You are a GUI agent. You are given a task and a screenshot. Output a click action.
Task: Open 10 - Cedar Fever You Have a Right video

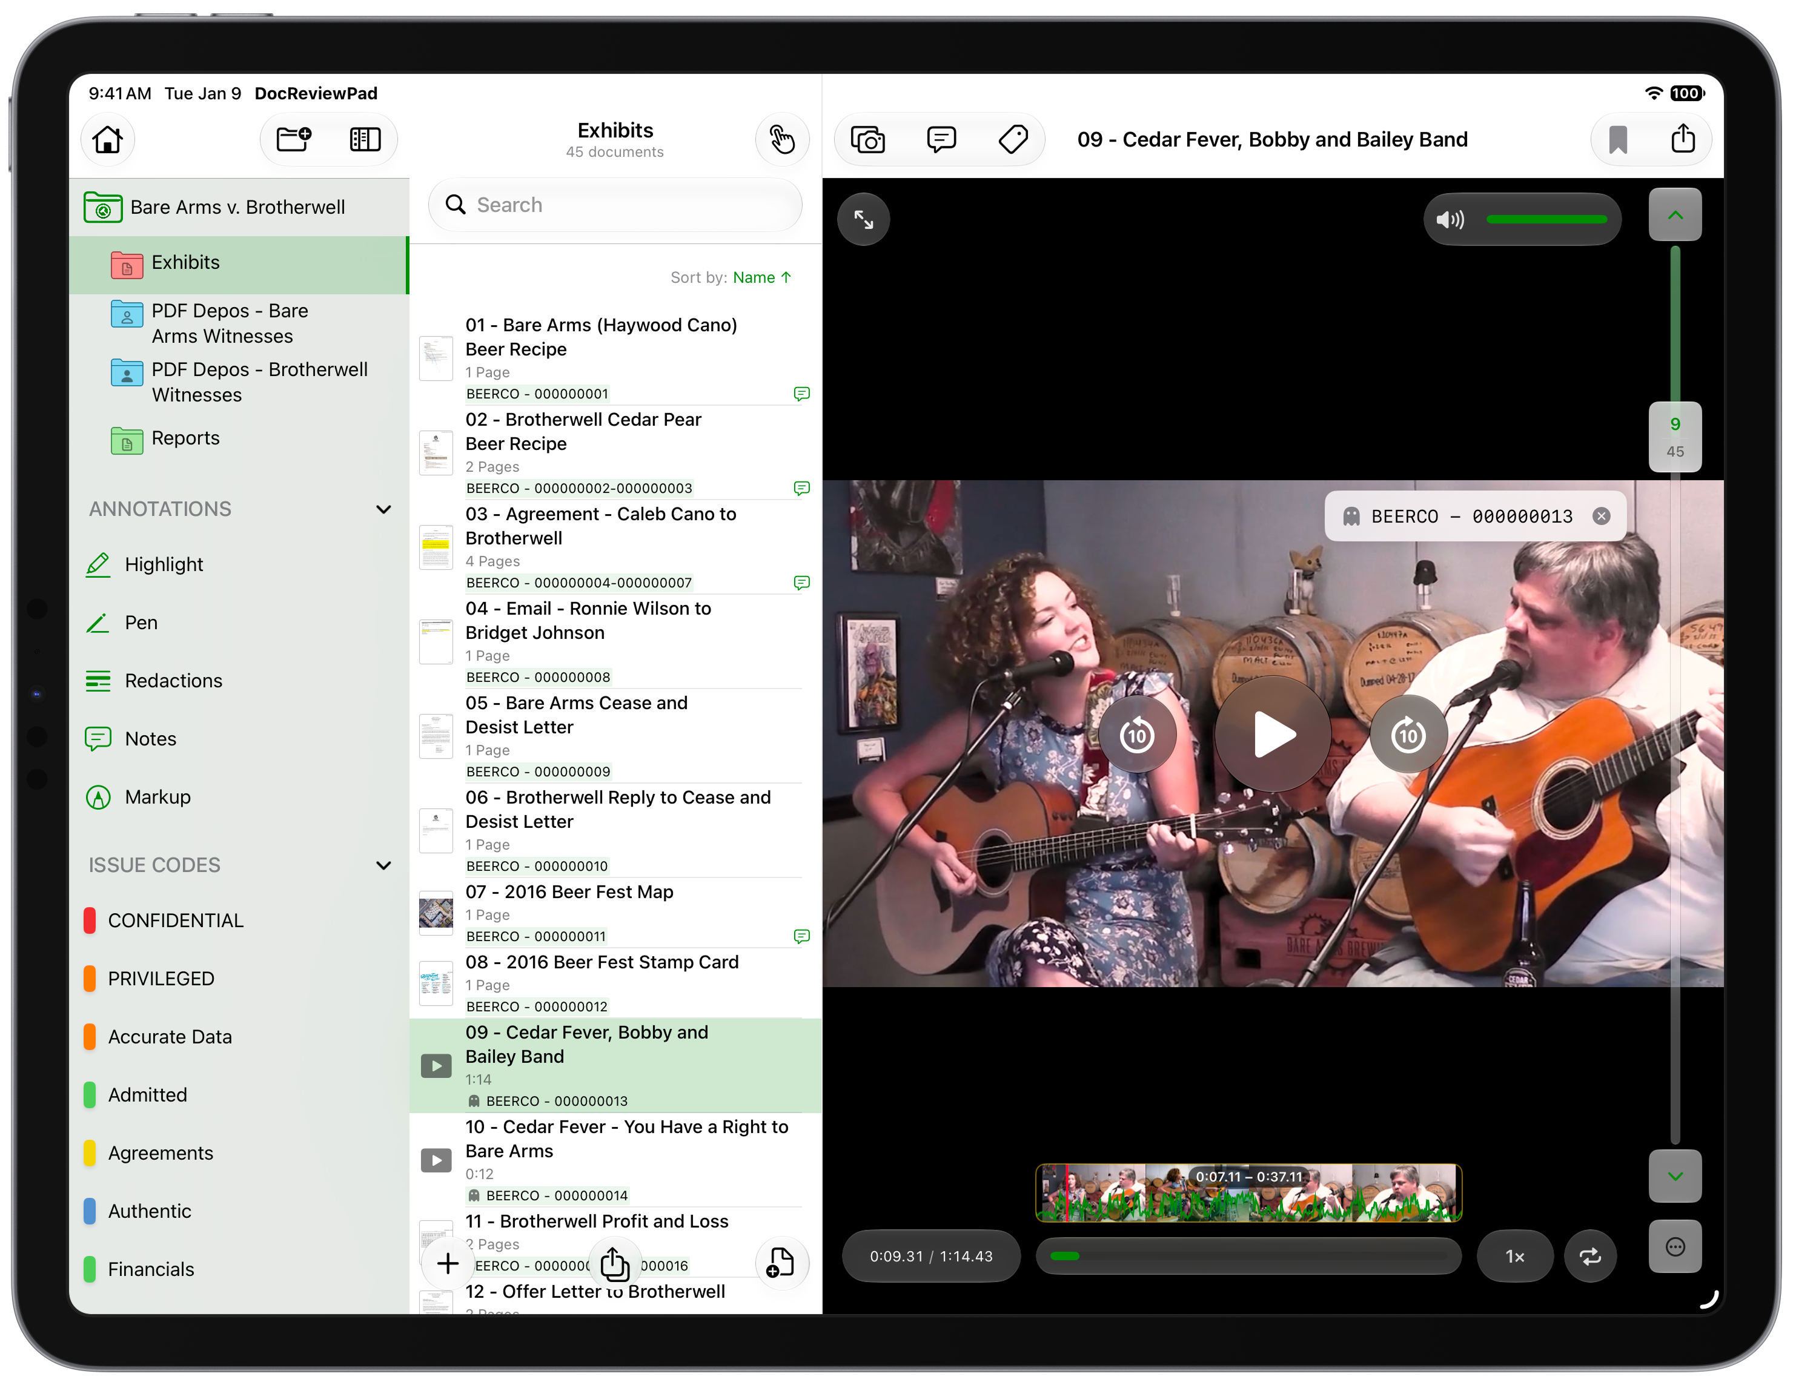point(615,1161)
